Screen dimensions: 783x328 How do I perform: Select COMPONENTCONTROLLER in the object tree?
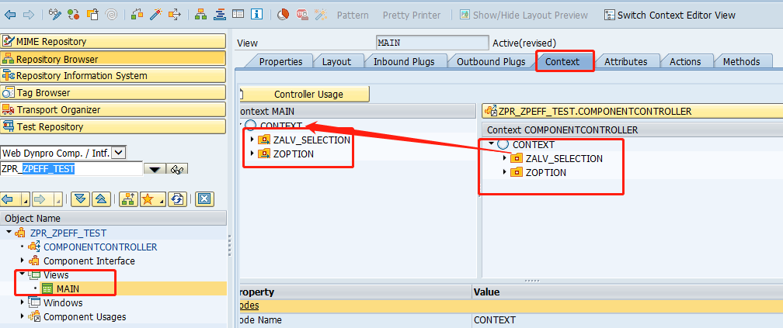100,247
